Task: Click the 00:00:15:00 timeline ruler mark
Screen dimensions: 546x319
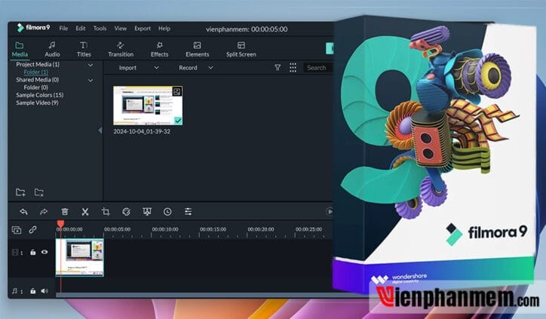Action: tap(213, 229)
